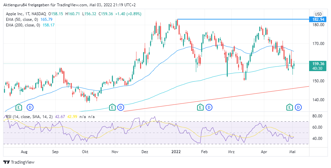Screen dimensions: 331x168
Task: Click the open value O158.15
Action: (55, 14)
